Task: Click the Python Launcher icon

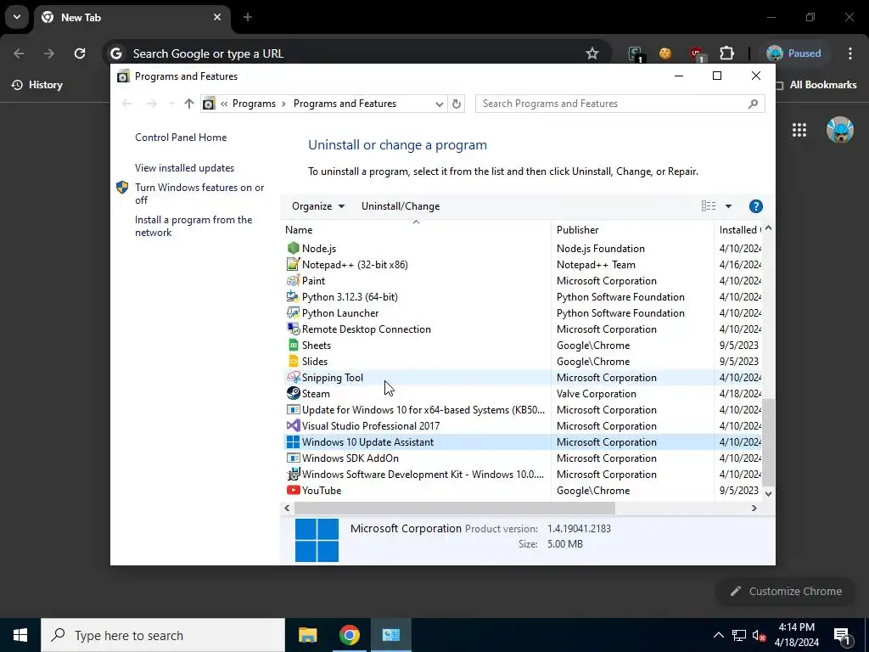Action: tap(293, 312)
